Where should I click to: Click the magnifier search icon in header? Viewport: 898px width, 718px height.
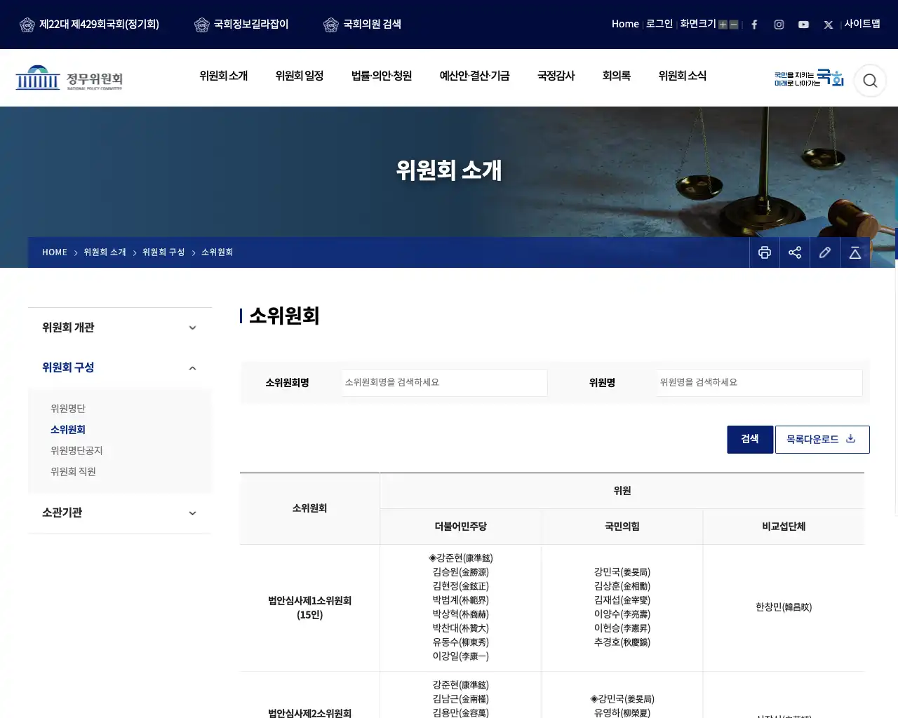(x=870, y=81)
